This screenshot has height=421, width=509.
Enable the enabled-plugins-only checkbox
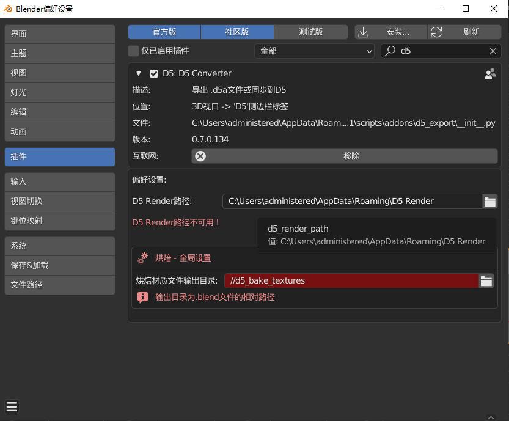point(133,51)
